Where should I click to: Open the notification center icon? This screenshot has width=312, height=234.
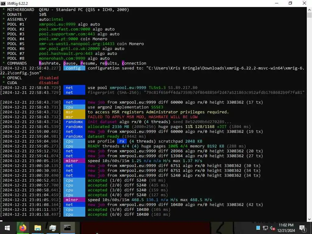point(302,228)
